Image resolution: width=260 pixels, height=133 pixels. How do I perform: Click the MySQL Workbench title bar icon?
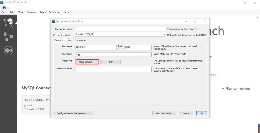point(2,2)
